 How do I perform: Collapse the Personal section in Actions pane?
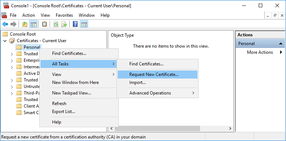pyautogui.click(x=281, y=44)
